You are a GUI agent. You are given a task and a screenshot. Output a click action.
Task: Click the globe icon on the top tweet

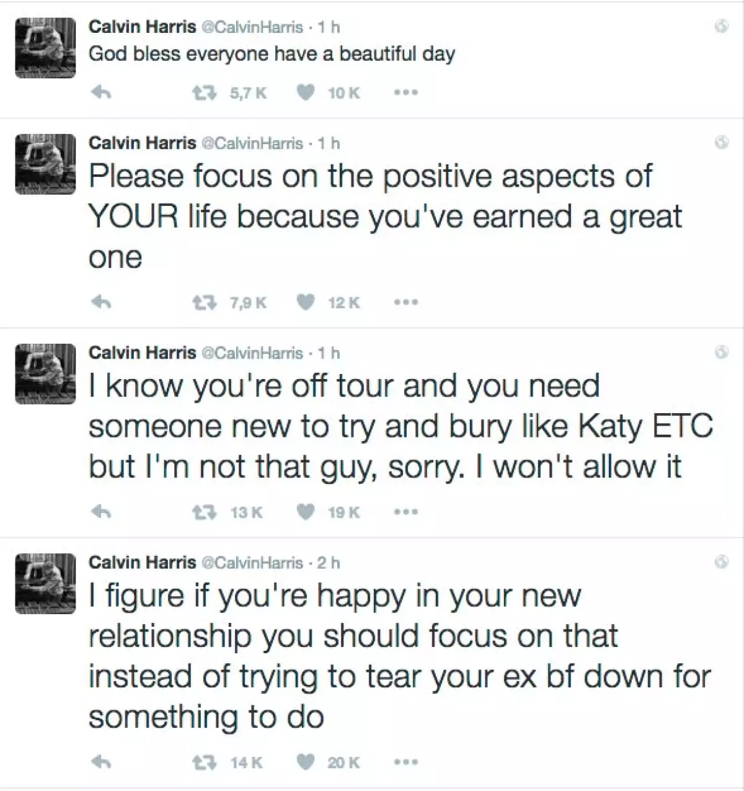tap(721, 27)
